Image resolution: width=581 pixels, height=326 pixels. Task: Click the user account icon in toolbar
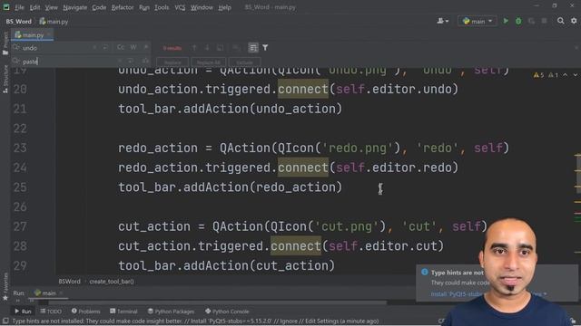442,21
